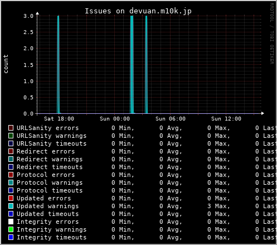The height and width of the screenshot is (245, 277).
Task: Click the RRDTOOL / TOBI OETIKER watermark
Action: (x=272, y=33)
